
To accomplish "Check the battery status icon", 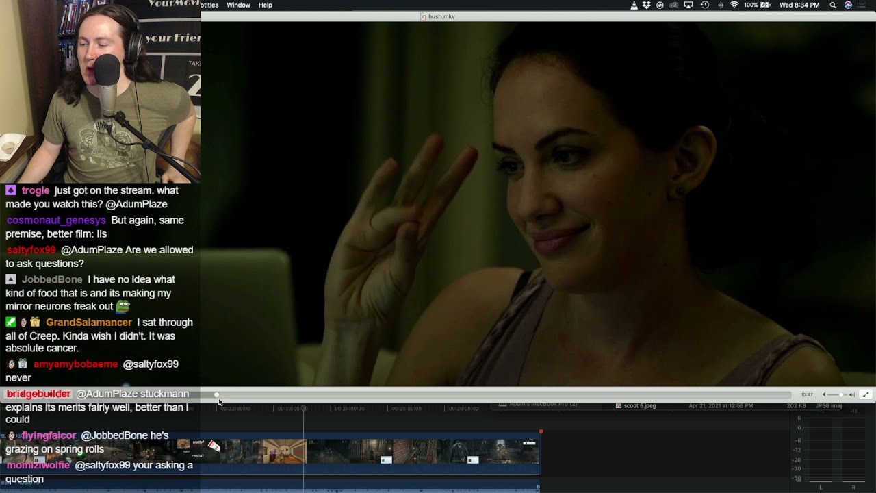I will [765, 5].
